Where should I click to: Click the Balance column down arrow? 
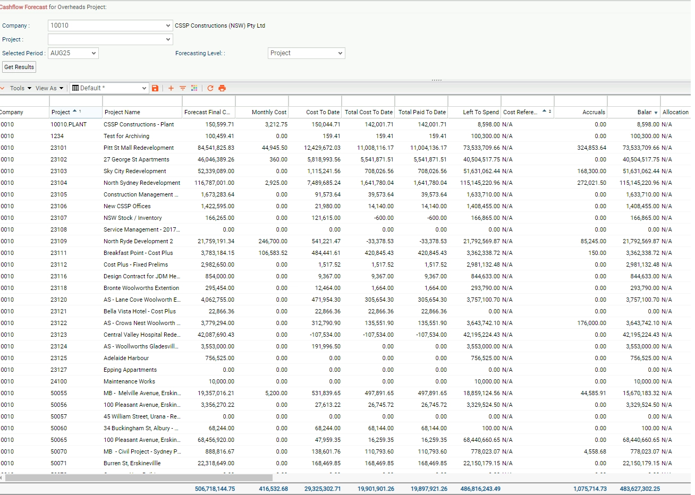[656, 113]
